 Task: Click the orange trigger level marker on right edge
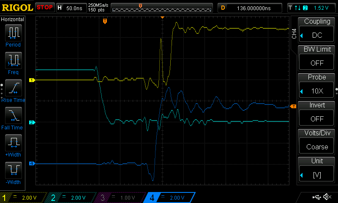(x=293, y=105)
